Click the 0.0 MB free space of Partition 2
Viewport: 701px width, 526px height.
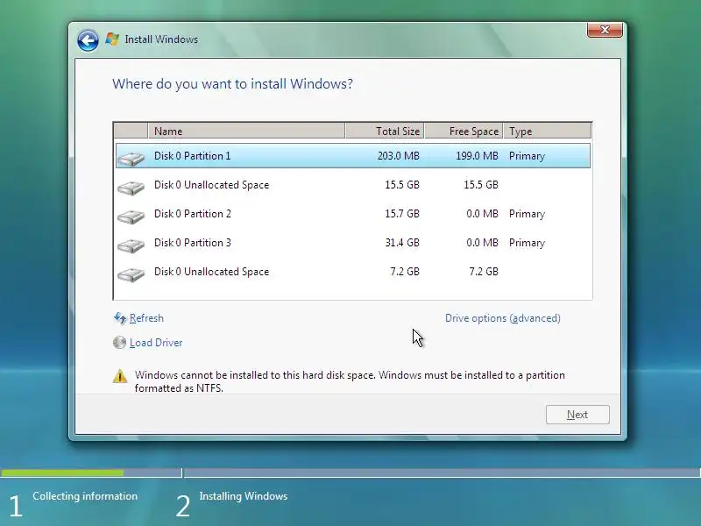(483, 214)
